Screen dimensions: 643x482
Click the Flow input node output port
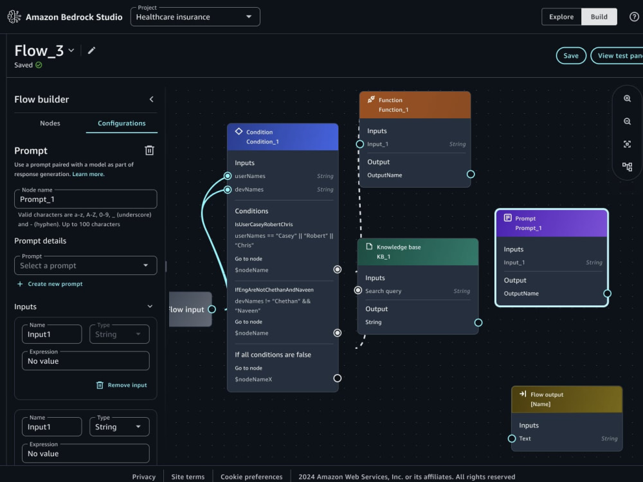tap(212, 309)
